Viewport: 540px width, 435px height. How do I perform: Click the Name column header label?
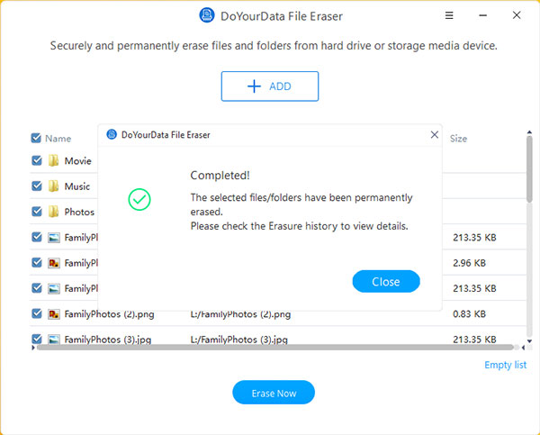58,139
